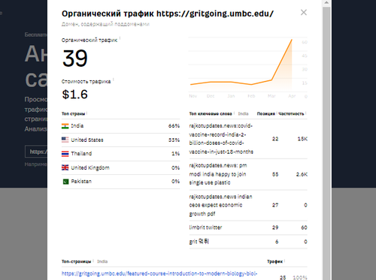
Task: Click the popup vertical scrollbar thumb
Action: coord(326,143)
